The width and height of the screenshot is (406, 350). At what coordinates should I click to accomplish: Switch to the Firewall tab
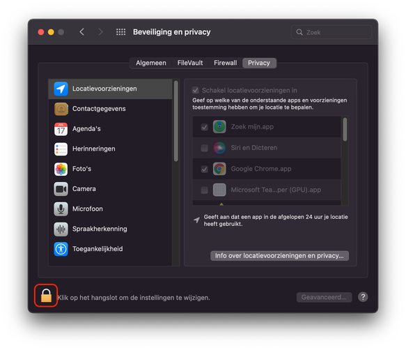[x=225, y=63]
